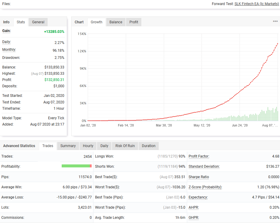280x223 pixels.
Task: Click the Daily label in Info panel
Action: 7,42
